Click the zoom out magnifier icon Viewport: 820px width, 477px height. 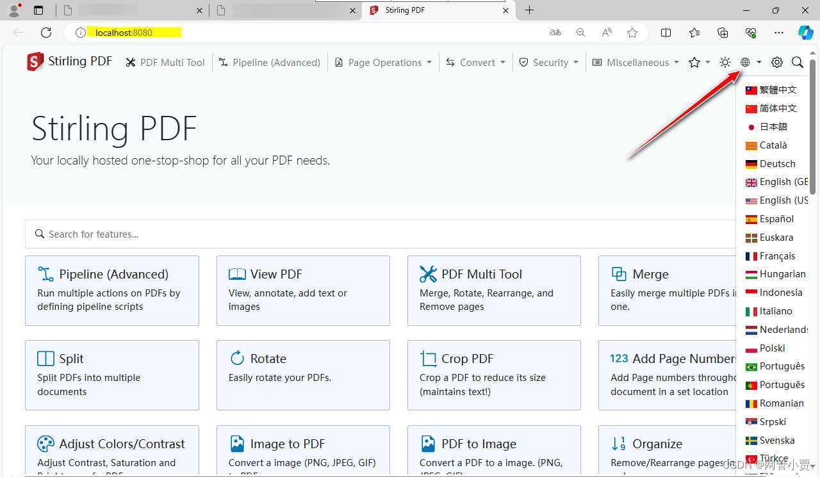pyautogui.click(x=581, y=33)
